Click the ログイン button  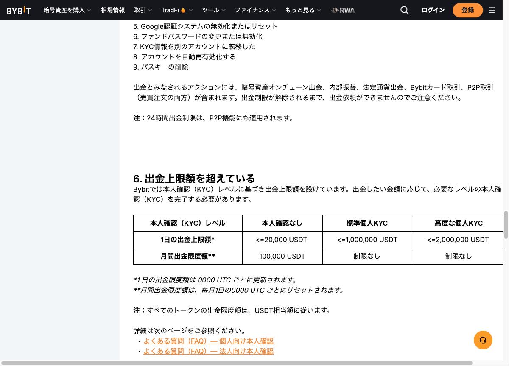click(x=433, y=10)
